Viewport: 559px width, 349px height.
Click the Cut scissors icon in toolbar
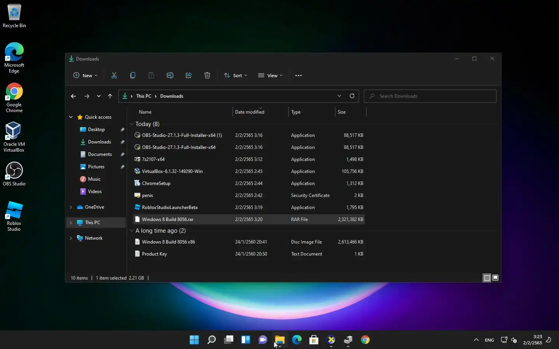pos(114,76)
